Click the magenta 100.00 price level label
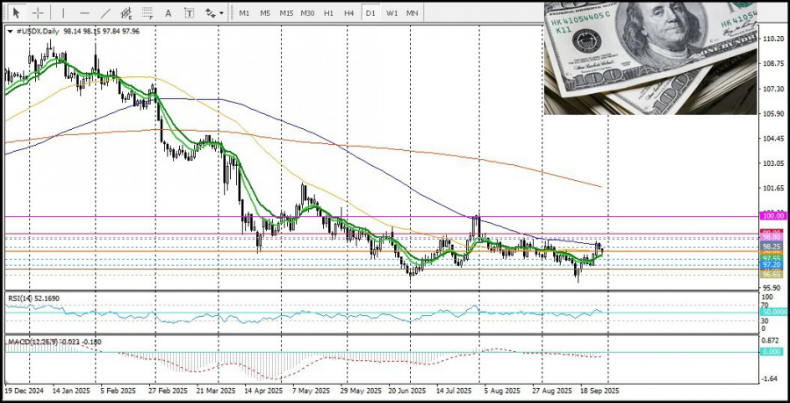The image size is (790, 403). [772, 215]
